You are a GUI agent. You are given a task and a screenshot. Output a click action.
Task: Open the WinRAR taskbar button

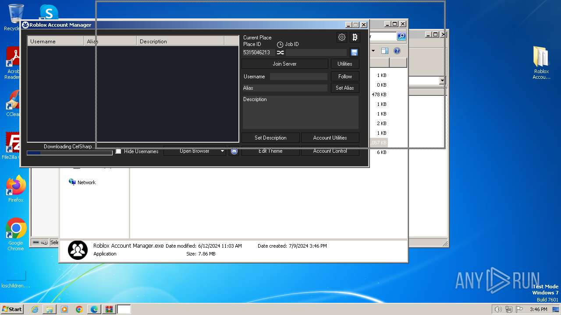109,309
